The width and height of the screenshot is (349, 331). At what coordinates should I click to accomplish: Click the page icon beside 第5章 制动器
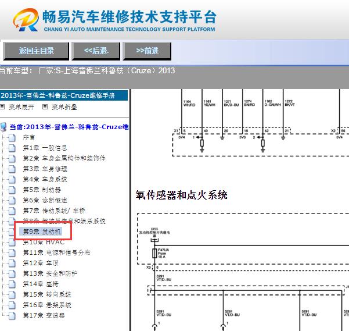(x=12, y=190)
